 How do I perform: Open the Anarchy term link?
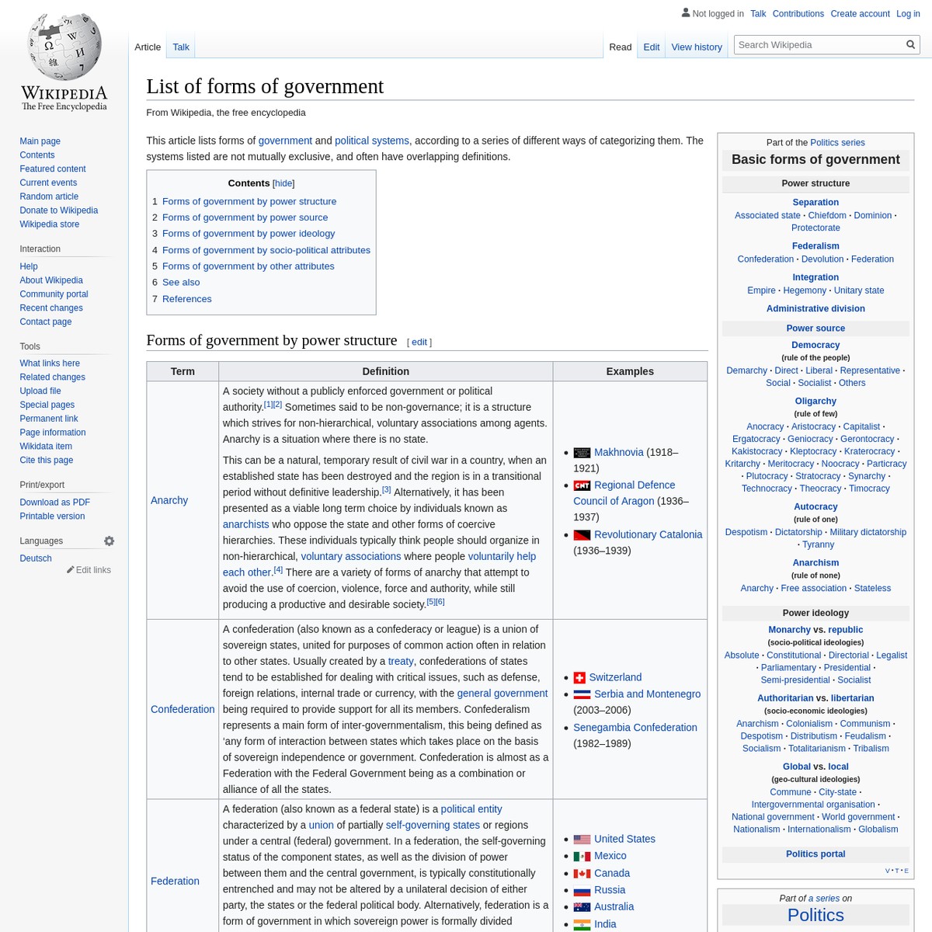(169, 500)
